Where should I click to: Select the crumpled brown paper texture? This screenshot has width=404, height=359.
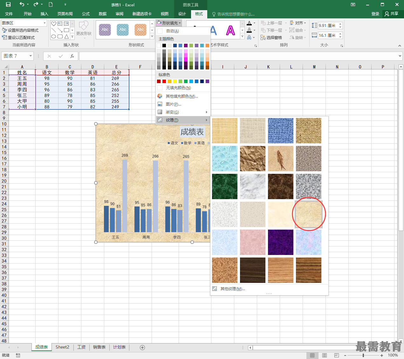point(253,159)
